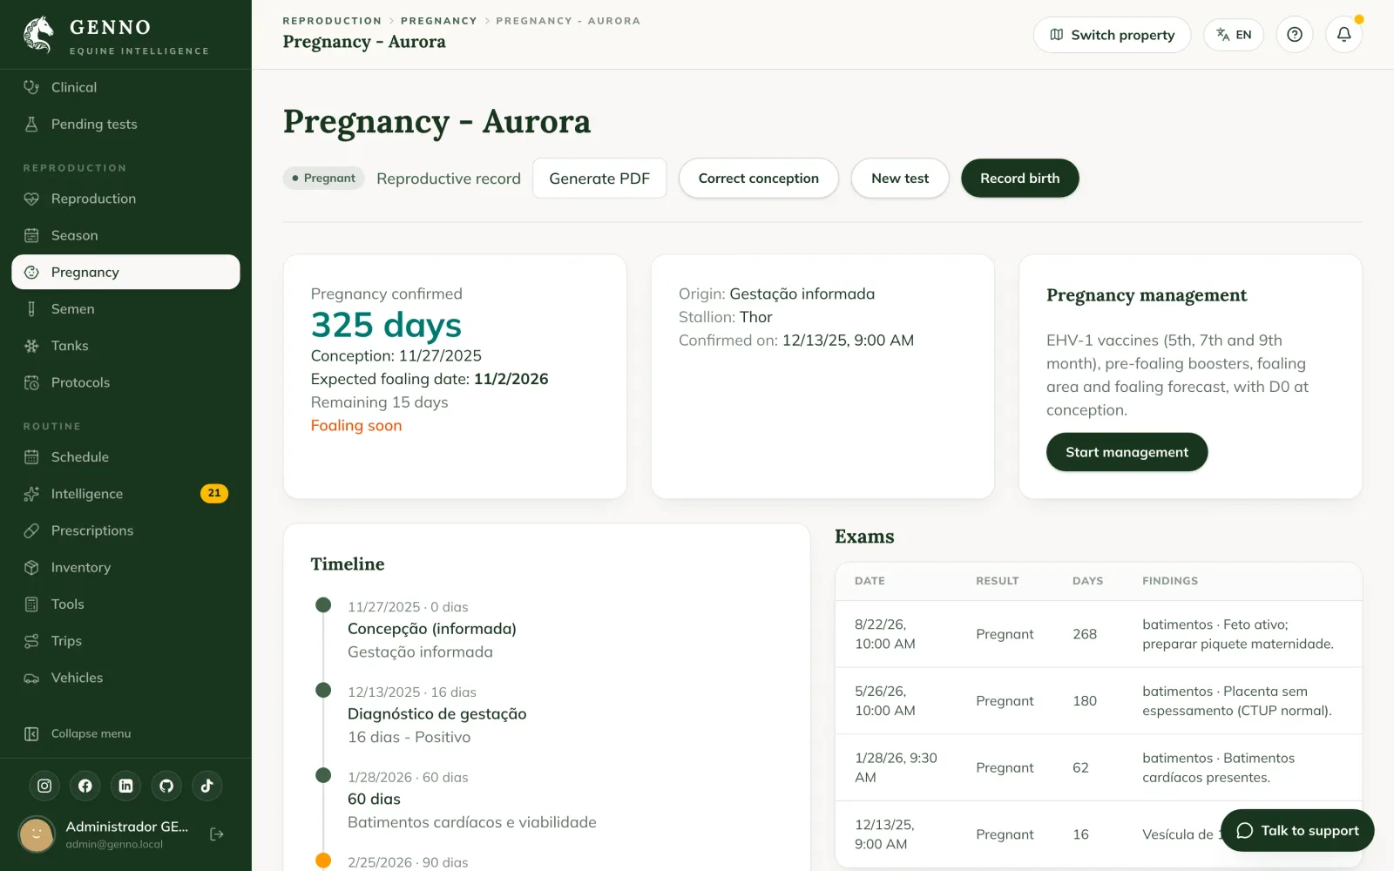This screenshot has width=1394, height=871.
Task: Open Tools in the sidebar
Action: [125, 604]
